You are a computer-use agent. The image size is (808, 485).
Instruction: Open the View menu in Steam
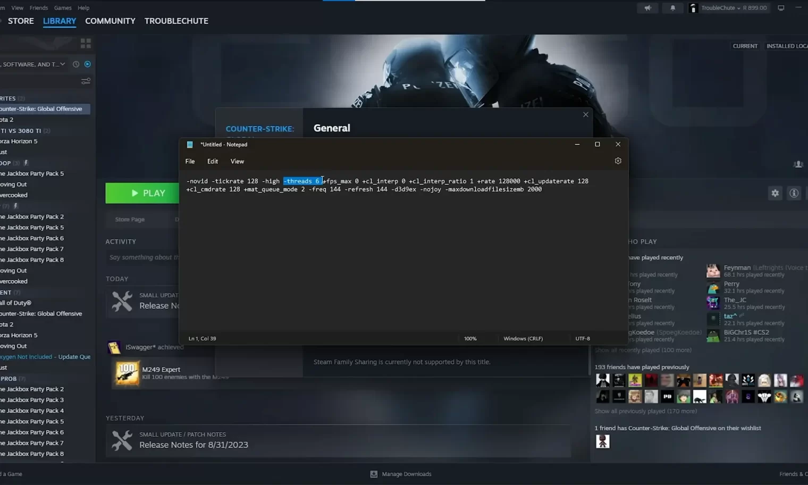17,8
